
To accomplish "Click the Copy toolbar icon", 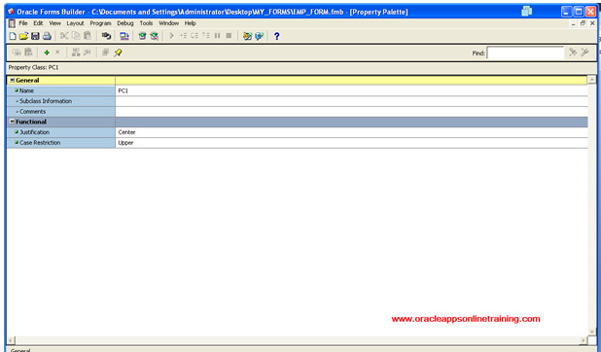I will pos(76,36).
